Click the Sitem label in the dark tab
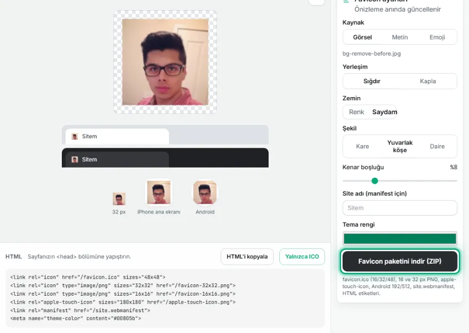The image size is (469, 333). (x=90, y=160)
